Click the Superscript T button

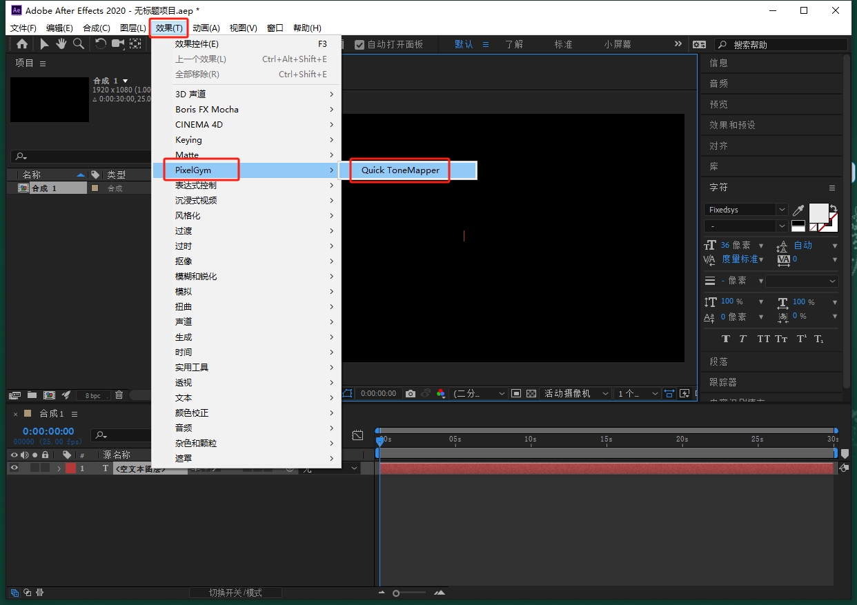click(x=801, y=339)
